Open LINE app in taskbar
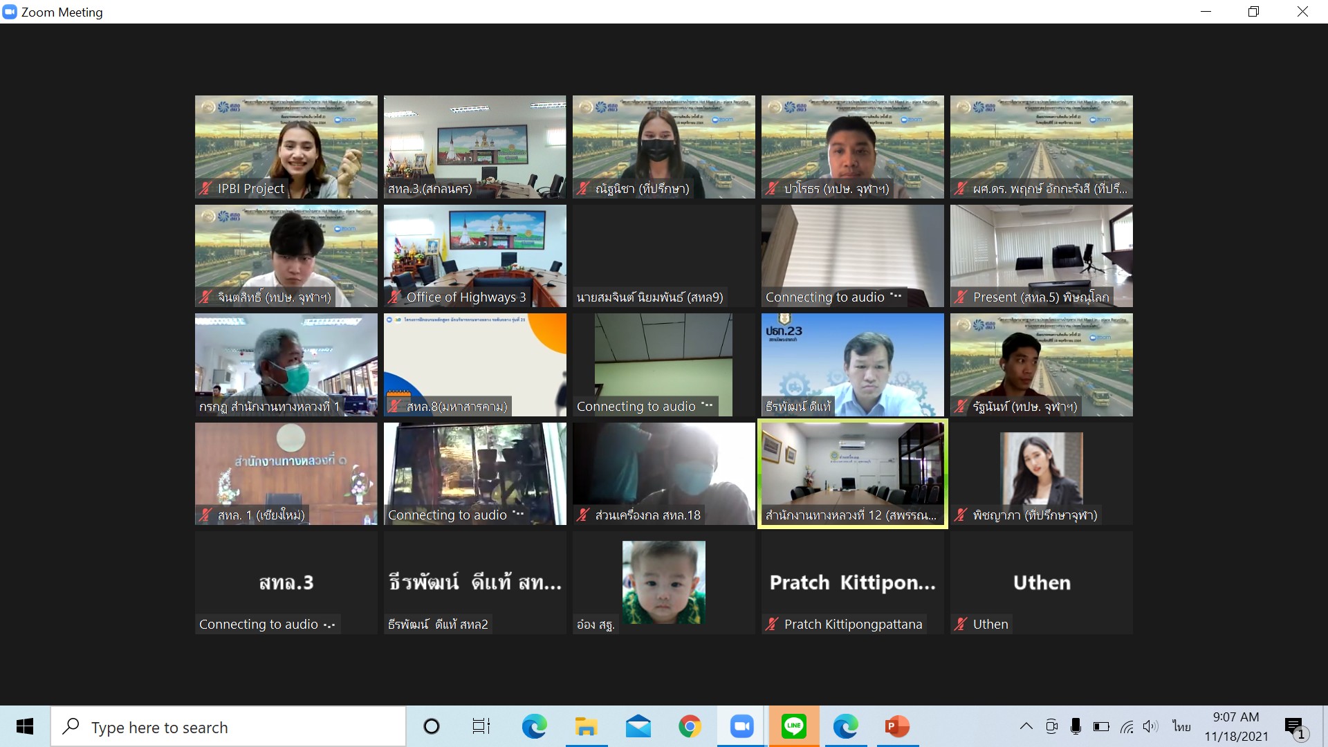The image size is (1328, 747). (793, 726)
